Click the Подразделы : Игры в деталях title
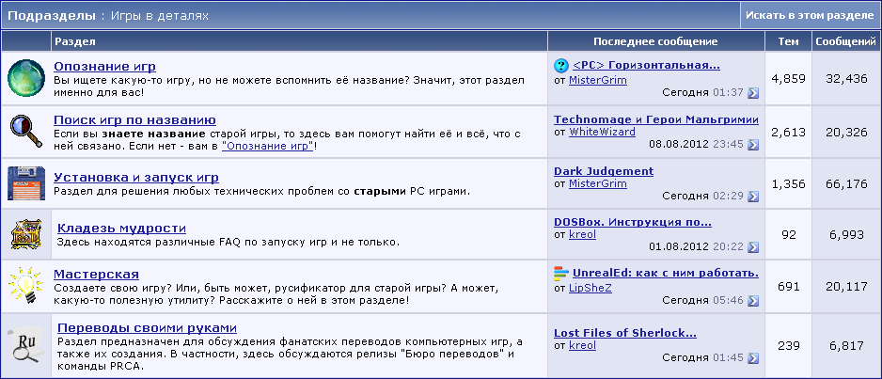 tap(108, 16)
